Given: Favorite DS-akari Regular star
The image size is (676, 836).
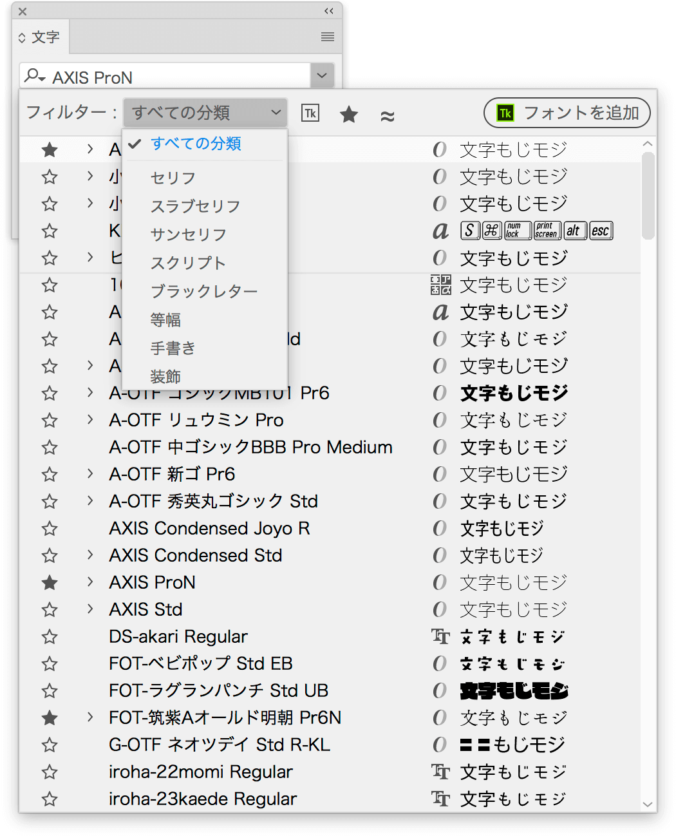Looking at the screenshot, I should pyautogui.click(x=50, y=637).
